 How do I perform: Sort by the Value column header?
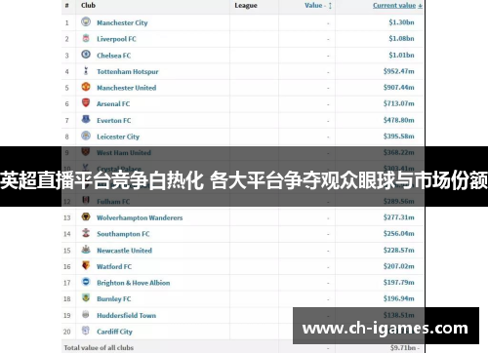318,5
